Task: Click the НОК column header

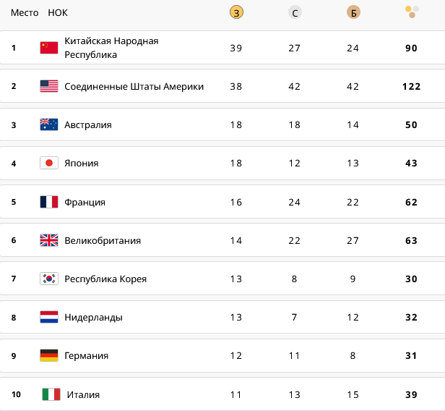Action: click(58, 12)
